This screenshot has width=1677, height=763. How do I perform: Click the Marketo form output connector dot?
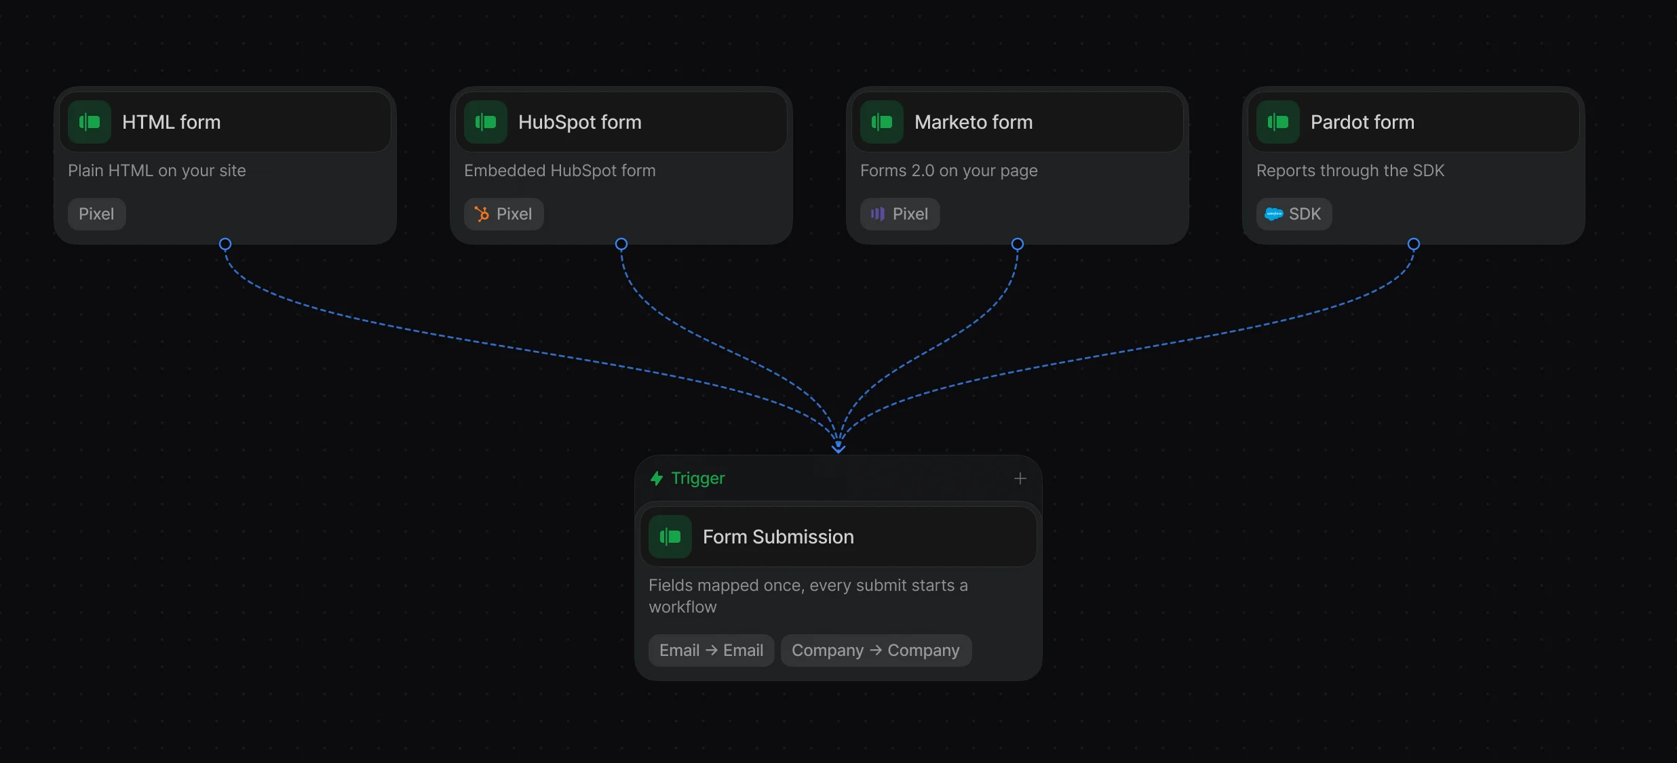(1018, 244)
